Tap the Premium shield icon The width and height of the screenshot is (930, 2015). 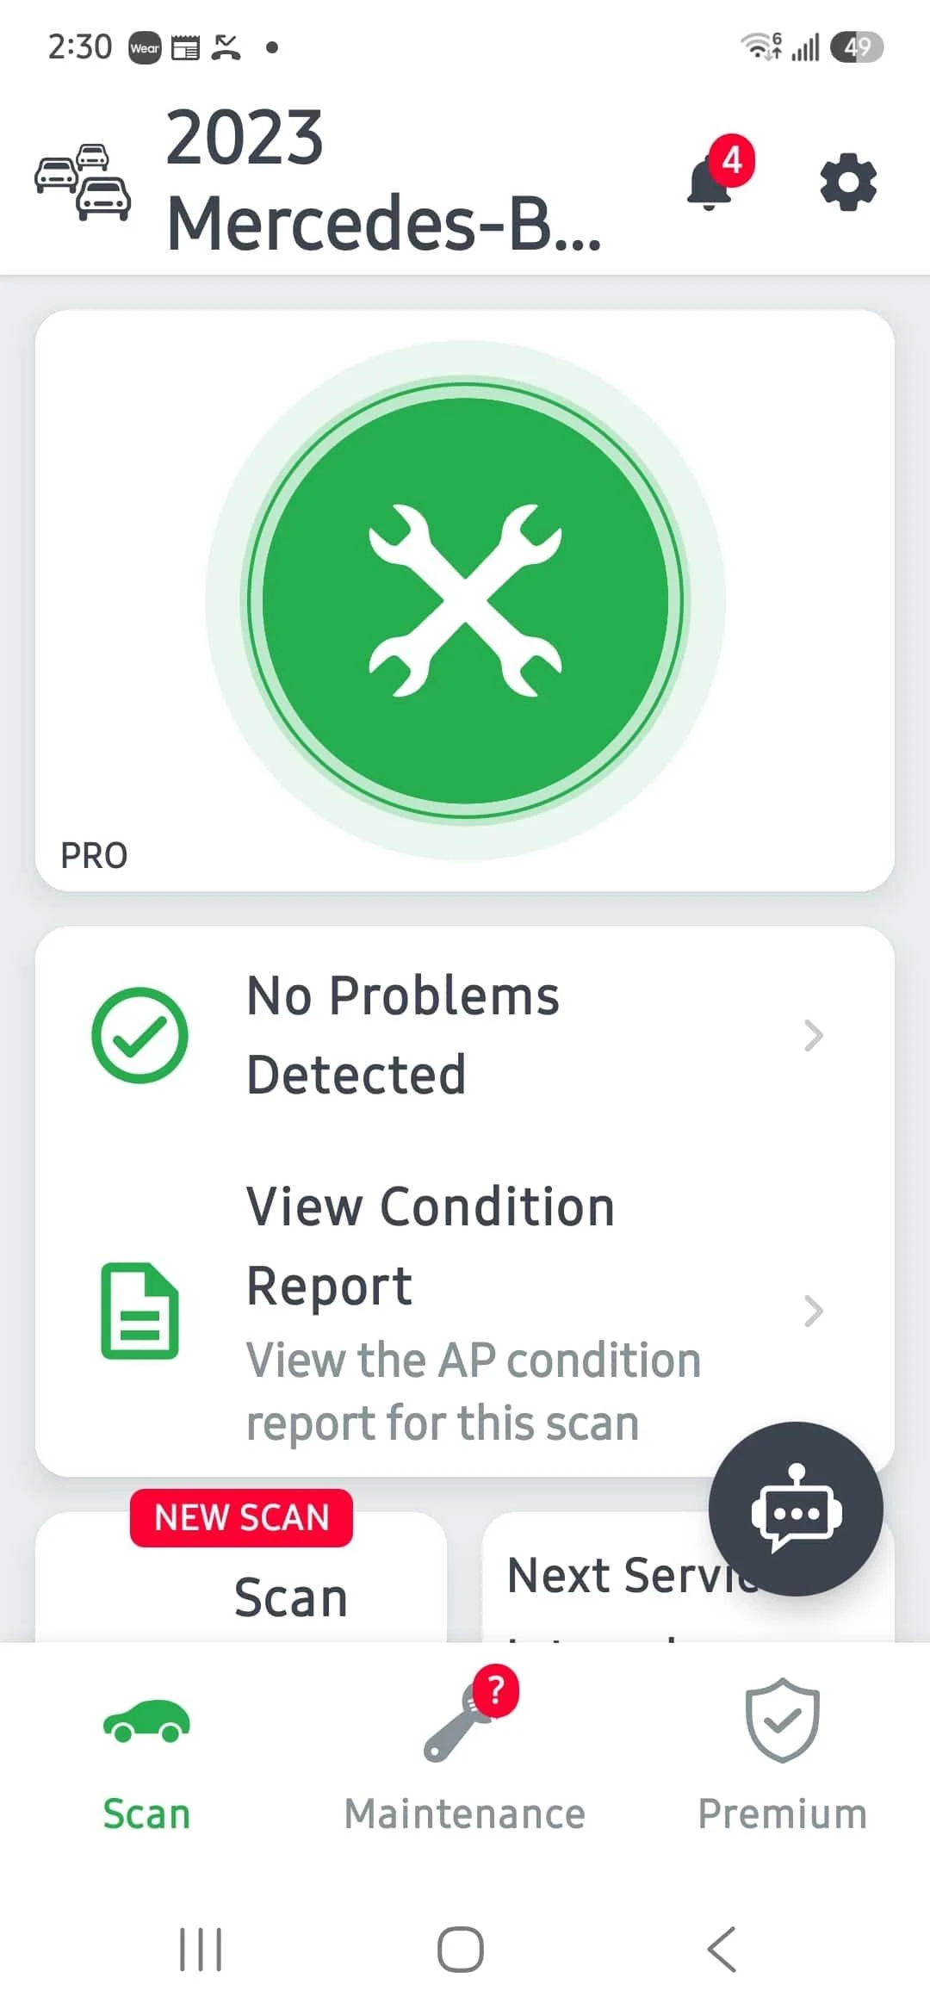[782, 1720]
